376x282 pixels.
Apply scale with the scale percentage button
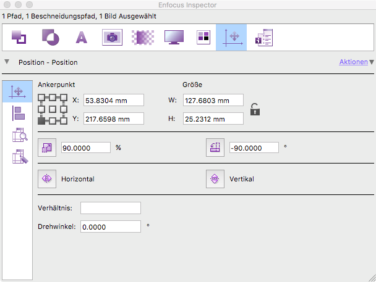47,147
